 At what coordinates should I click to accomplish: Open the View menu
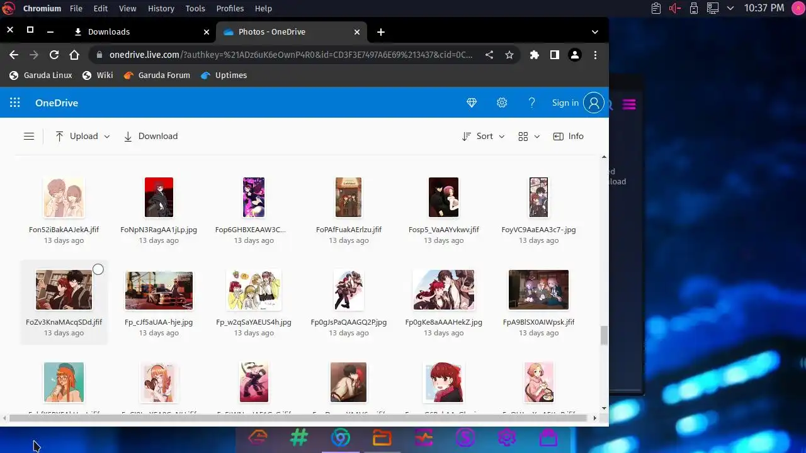[128, 8]
